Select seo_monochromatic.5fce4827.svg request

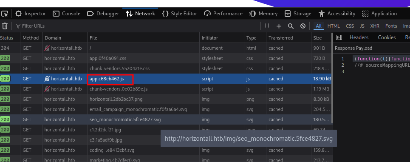[166, 119]
